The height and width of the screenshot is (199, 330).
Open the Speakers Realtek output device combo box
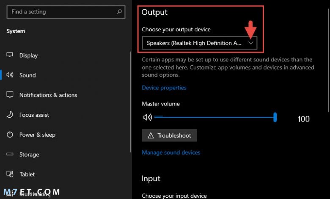[x=200, y=43]
